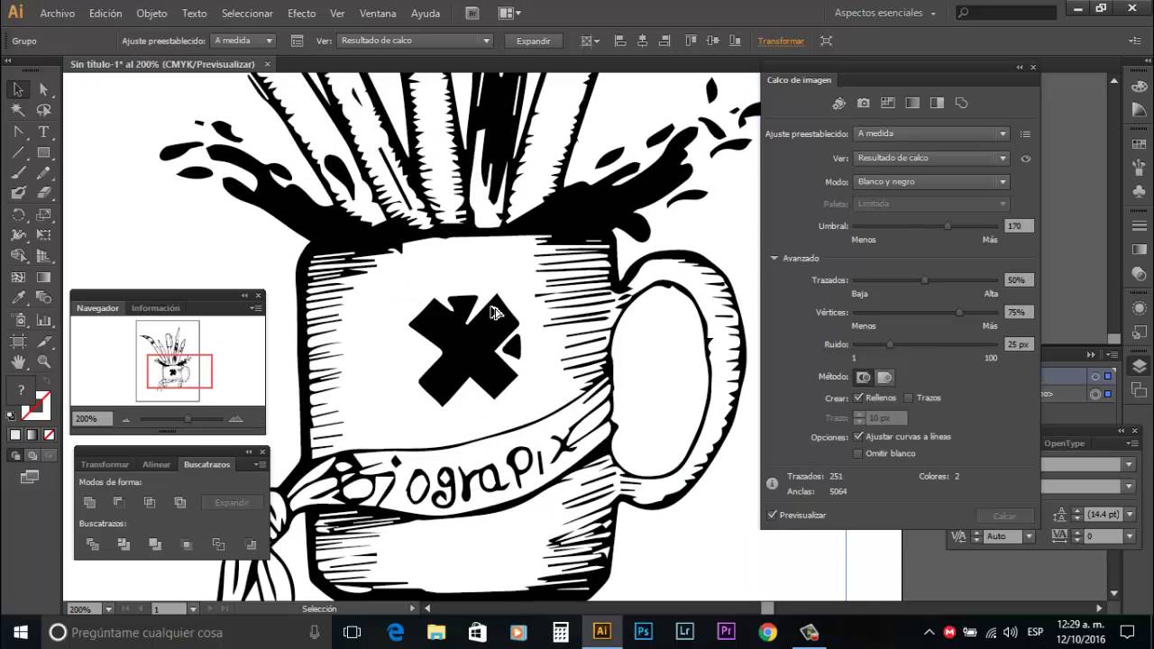Select the abutting Método button

(864, 378)
